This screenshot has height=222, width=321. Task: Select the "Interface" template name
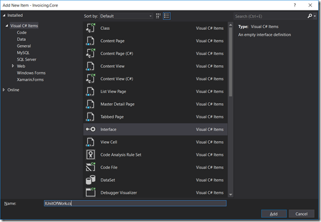click(x=109, y=129)
